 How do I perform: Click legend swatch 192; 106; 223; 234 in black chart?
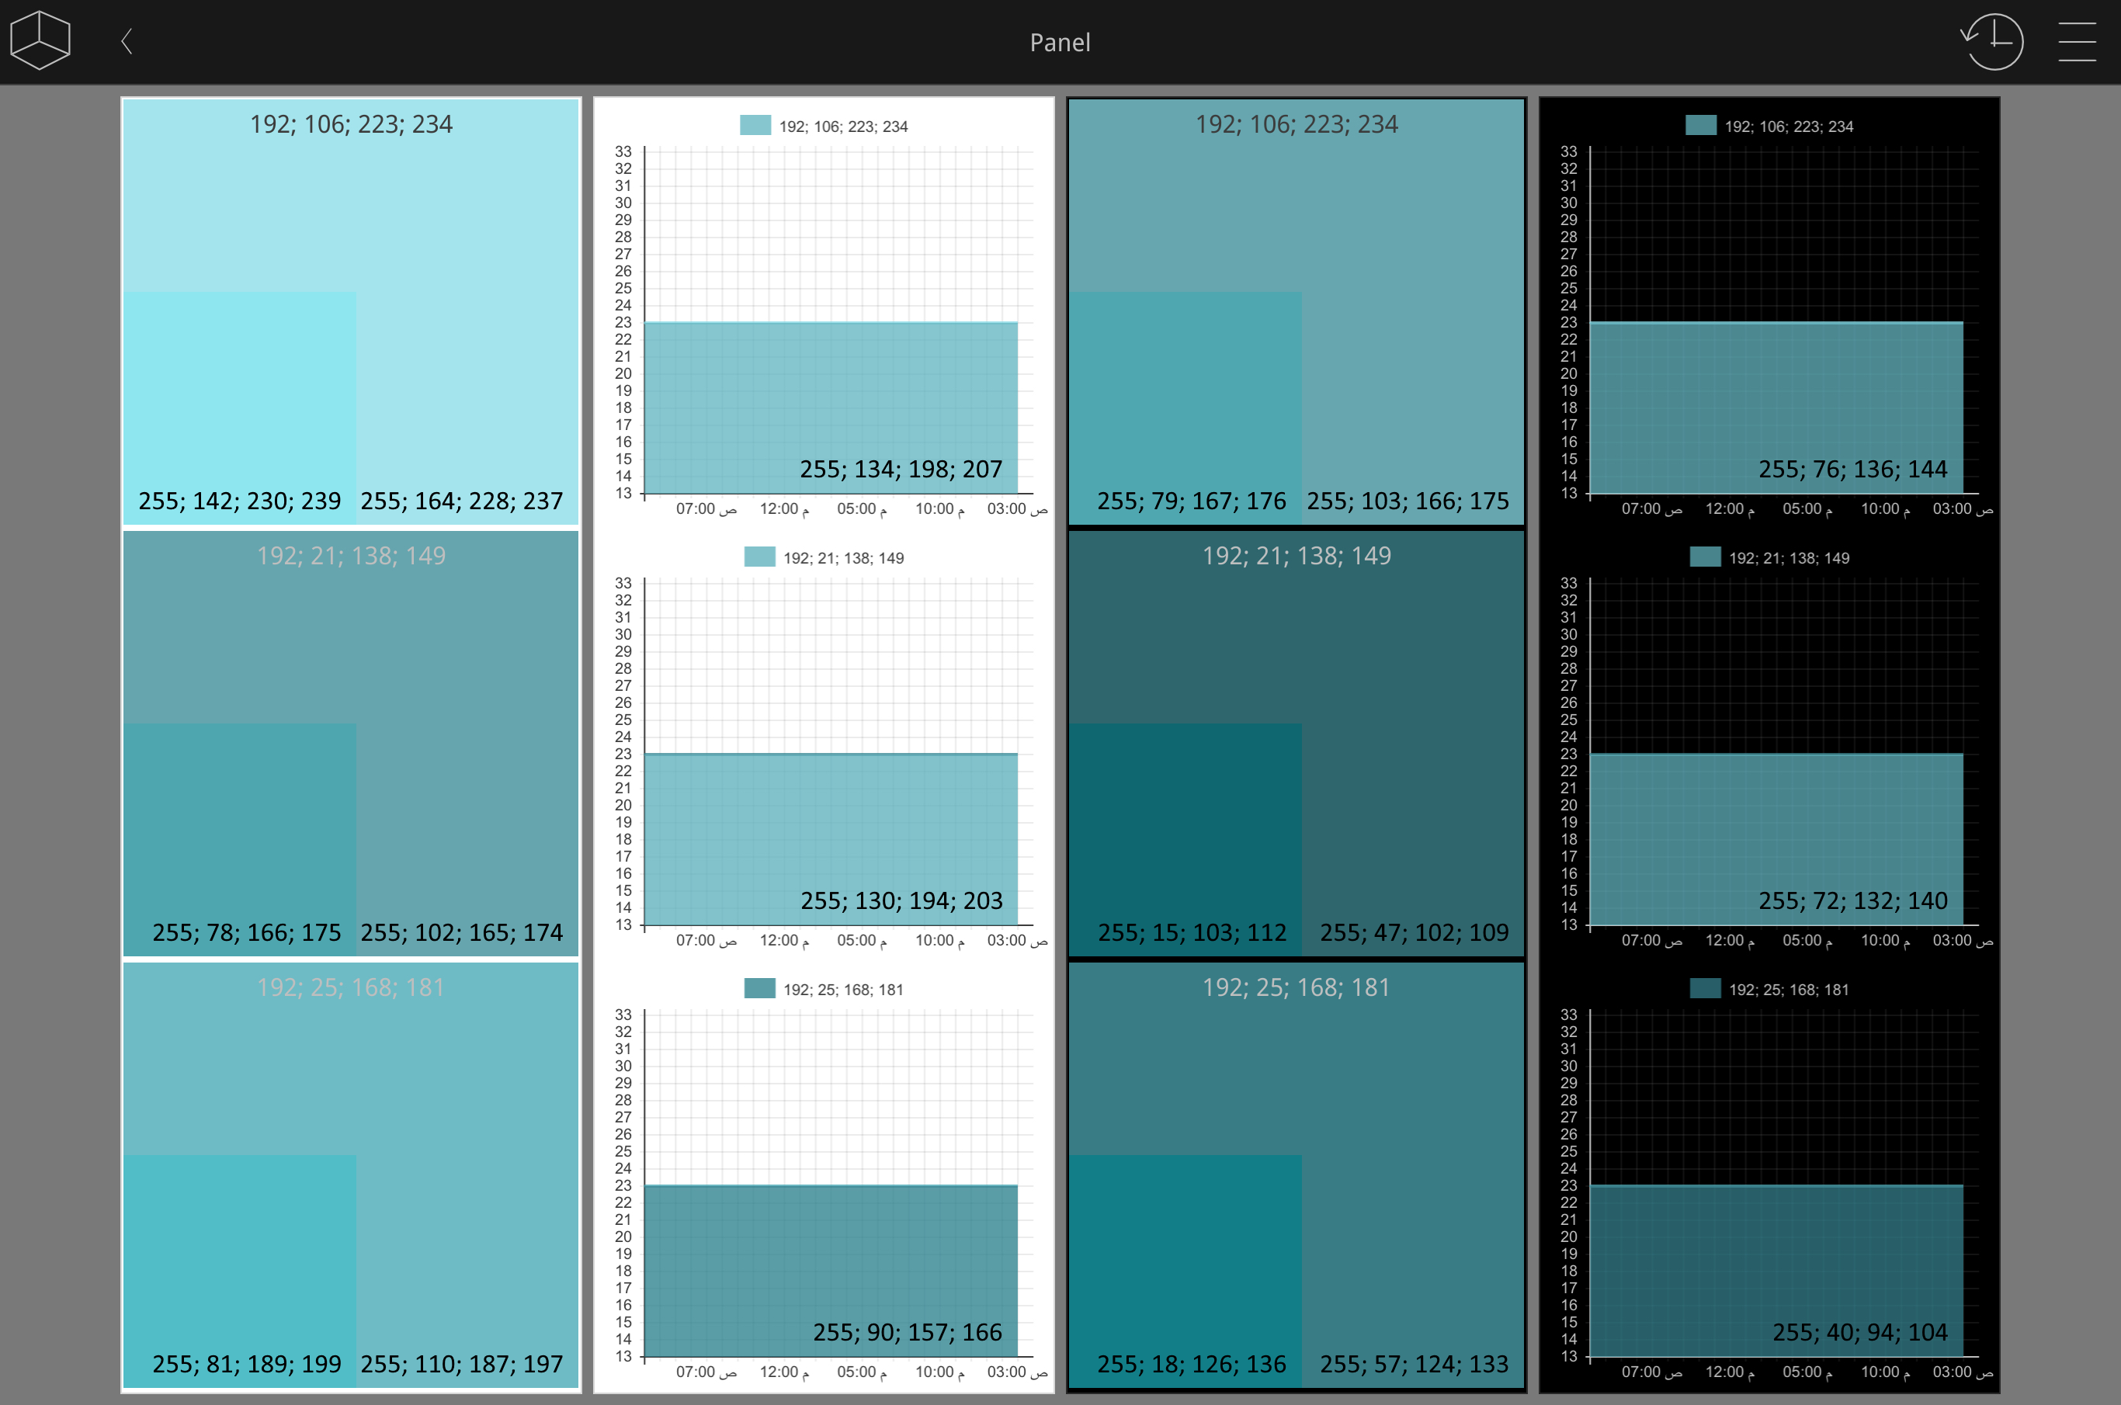(x=1700, y=126)
